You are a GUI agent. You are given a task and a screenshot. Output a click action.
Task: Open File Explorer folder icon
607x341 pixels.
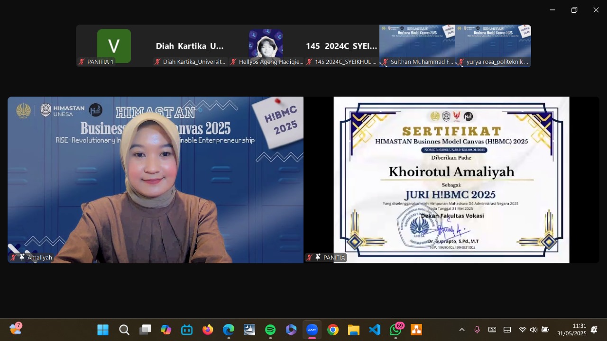[x=354, y=330]
